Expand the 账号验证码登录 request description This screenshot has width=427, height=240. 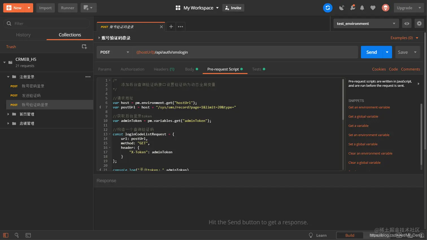(99, 38)
